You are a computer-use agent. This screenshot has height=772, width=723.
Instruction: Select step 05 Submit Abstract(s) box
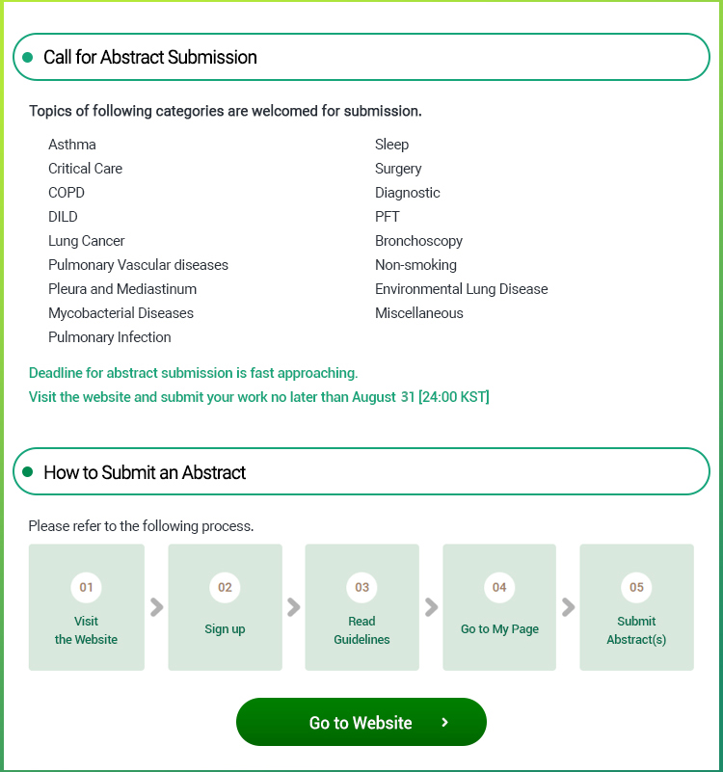[636, 607]
